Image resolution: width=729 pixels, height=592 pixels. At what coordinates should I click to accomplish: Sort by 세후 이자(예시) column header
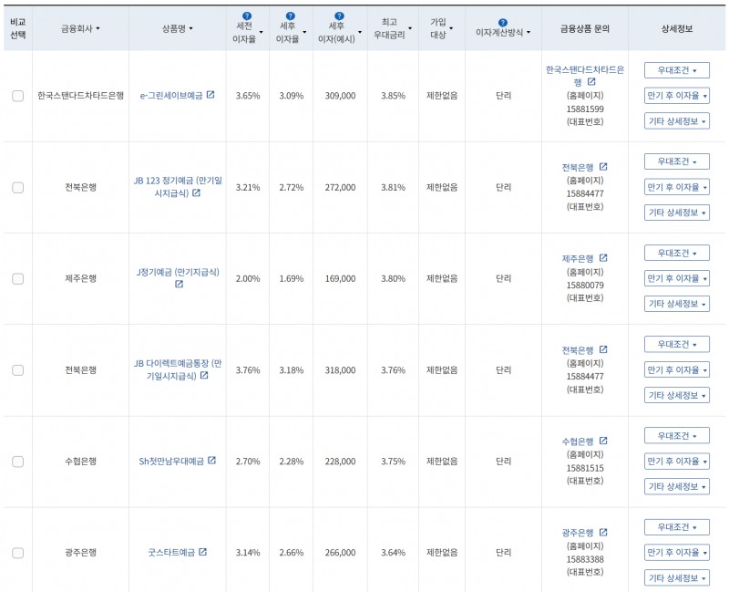pos(340,32)
